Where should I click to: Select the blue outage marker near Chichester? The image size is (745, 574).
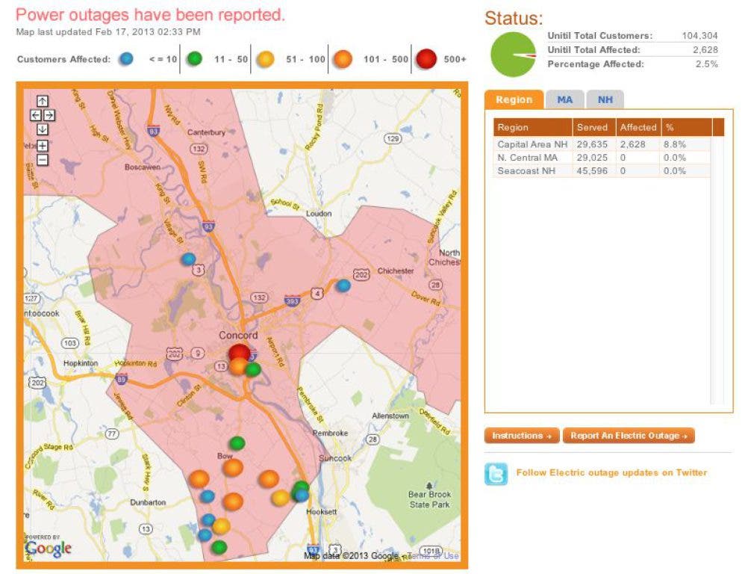343,286
